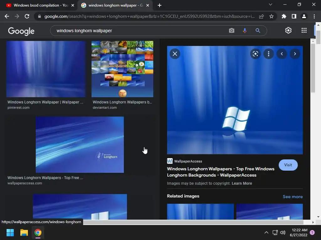
Task: Open the deviantart.com wallpaper collage thumbnail
Action: pos(122,69)
